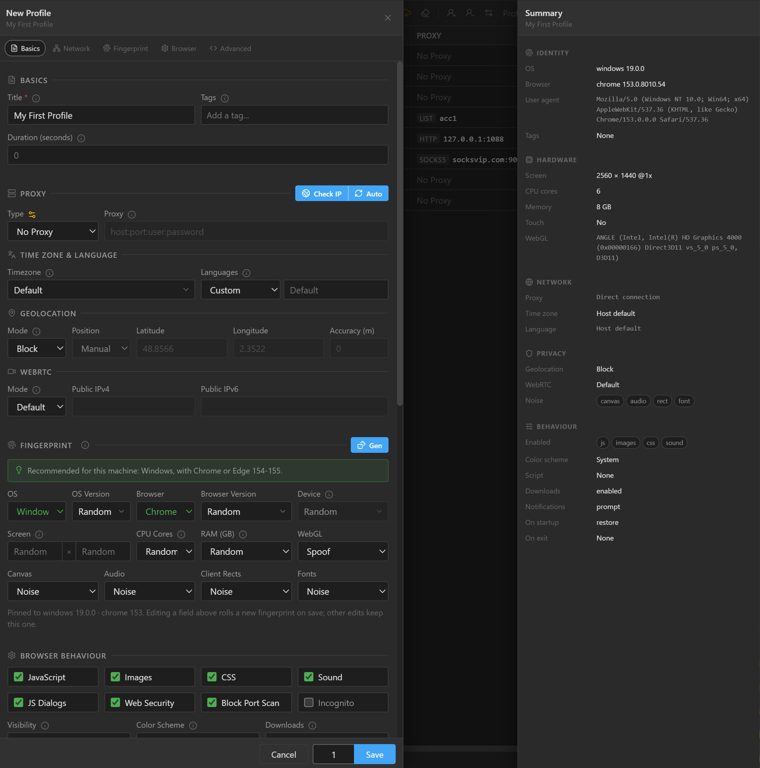Open the Browser Version dropdown
Screen dimensions: 760x768
click(x=246, y=511)
